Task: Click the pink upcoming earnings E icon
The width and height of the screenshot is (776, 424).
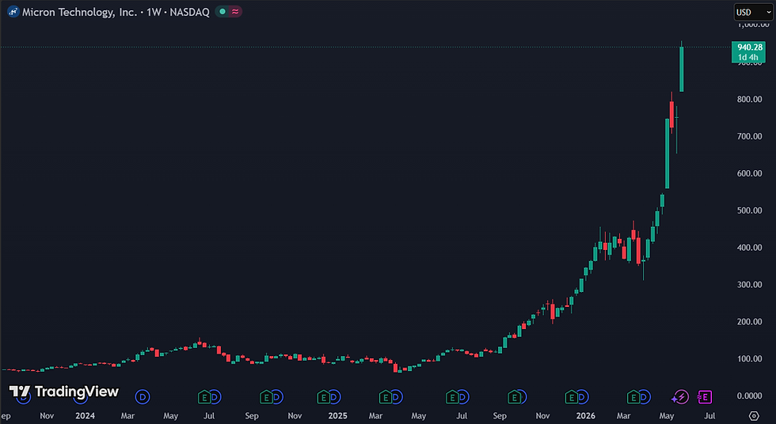Action: [x=704, y=396]
